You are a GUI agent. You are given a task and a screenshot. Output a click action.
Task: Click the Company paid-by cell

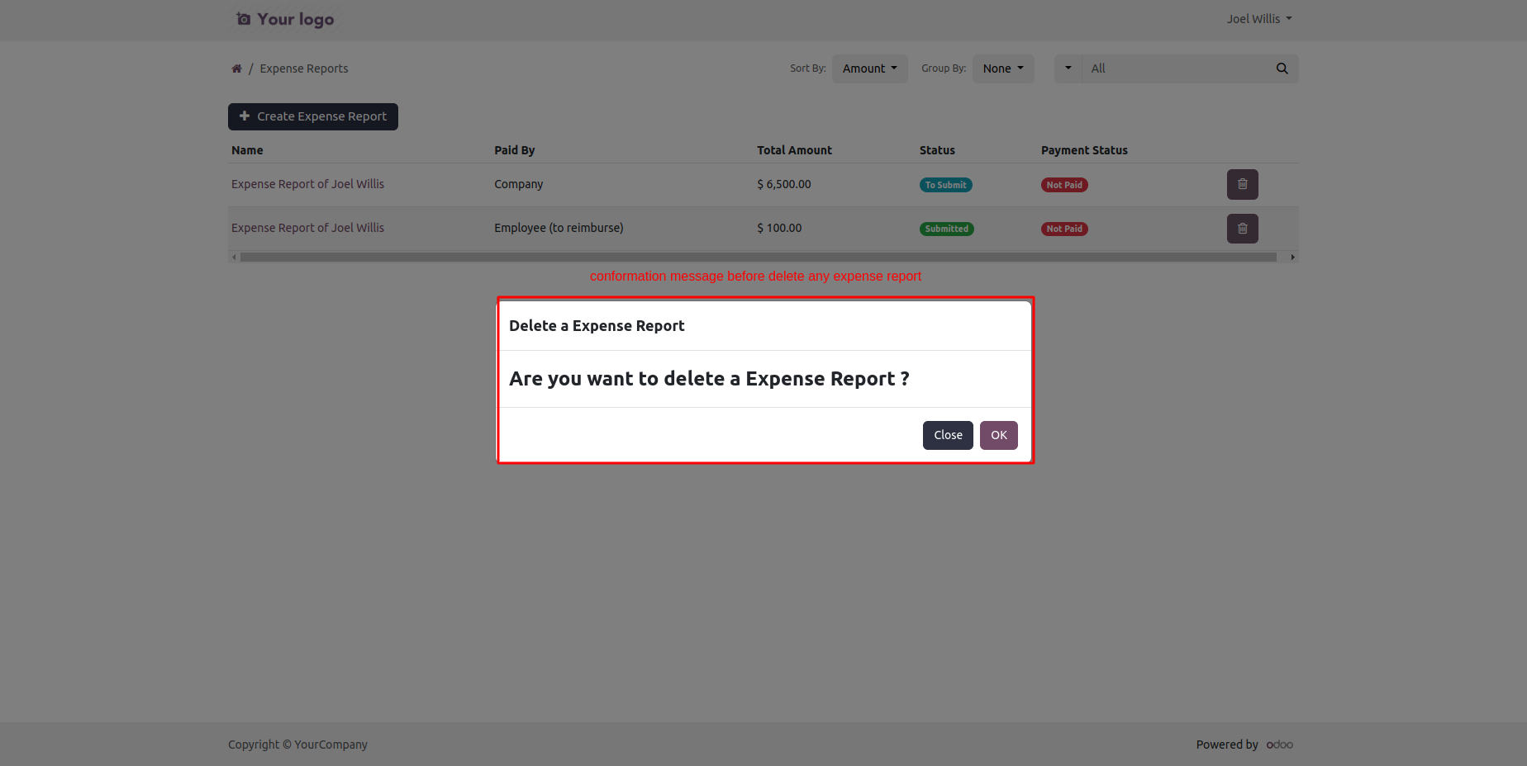click(x=518, y=184)
